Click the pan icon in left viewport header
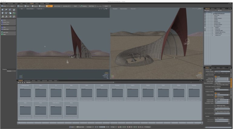The image size is (233, 129). [x=100, y=9]
